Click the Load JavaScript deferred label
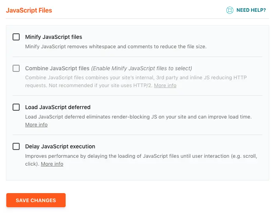Viewport: 275px width, 219px height. (58, 107)
